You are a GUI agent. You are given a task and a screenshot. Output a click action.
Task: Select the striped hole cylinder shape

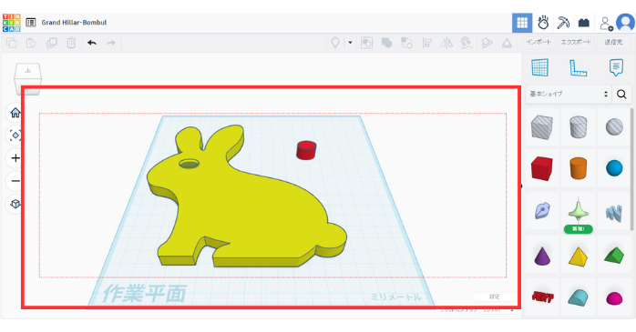tap(579, 126)
